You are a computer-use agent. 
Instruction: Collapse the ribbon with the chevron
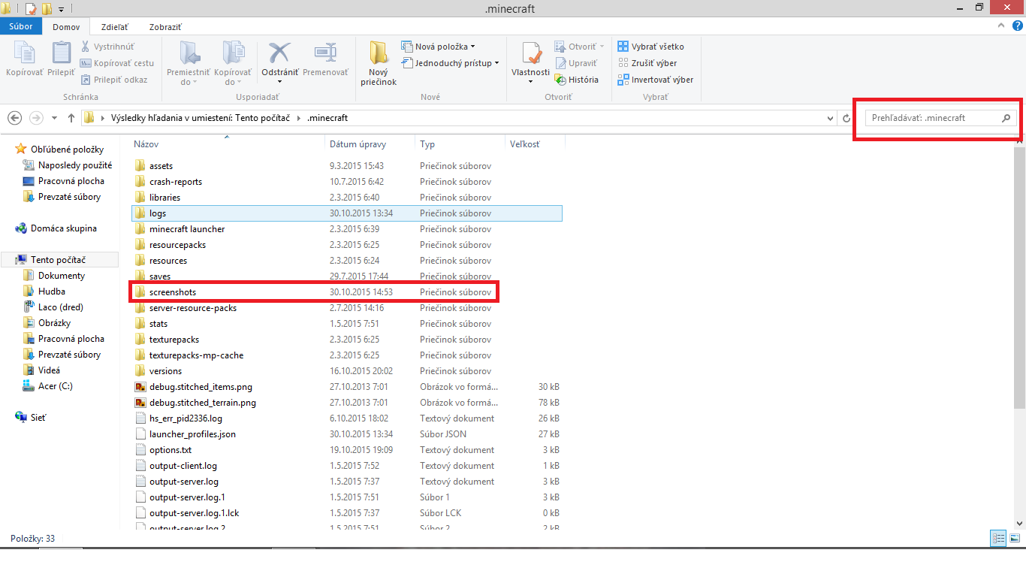[x=1001, y=26]
